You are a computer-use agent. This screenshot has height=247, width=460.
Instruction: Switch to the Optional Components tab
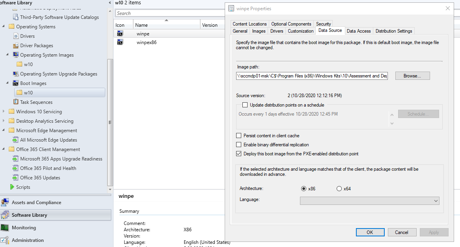(x=291, y=24)
